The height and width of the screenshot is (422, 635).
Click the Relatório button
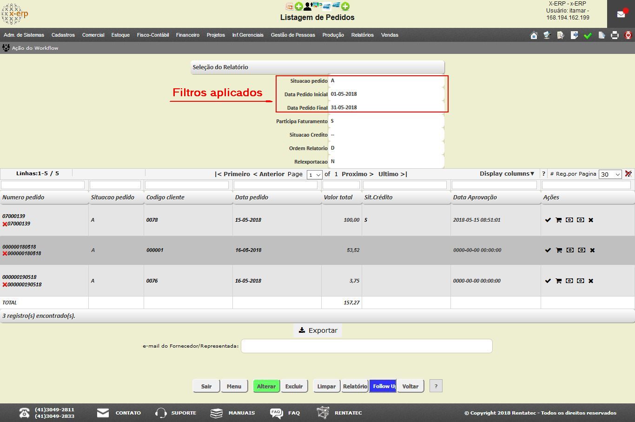pyautogui.click(x=355, y=386)
